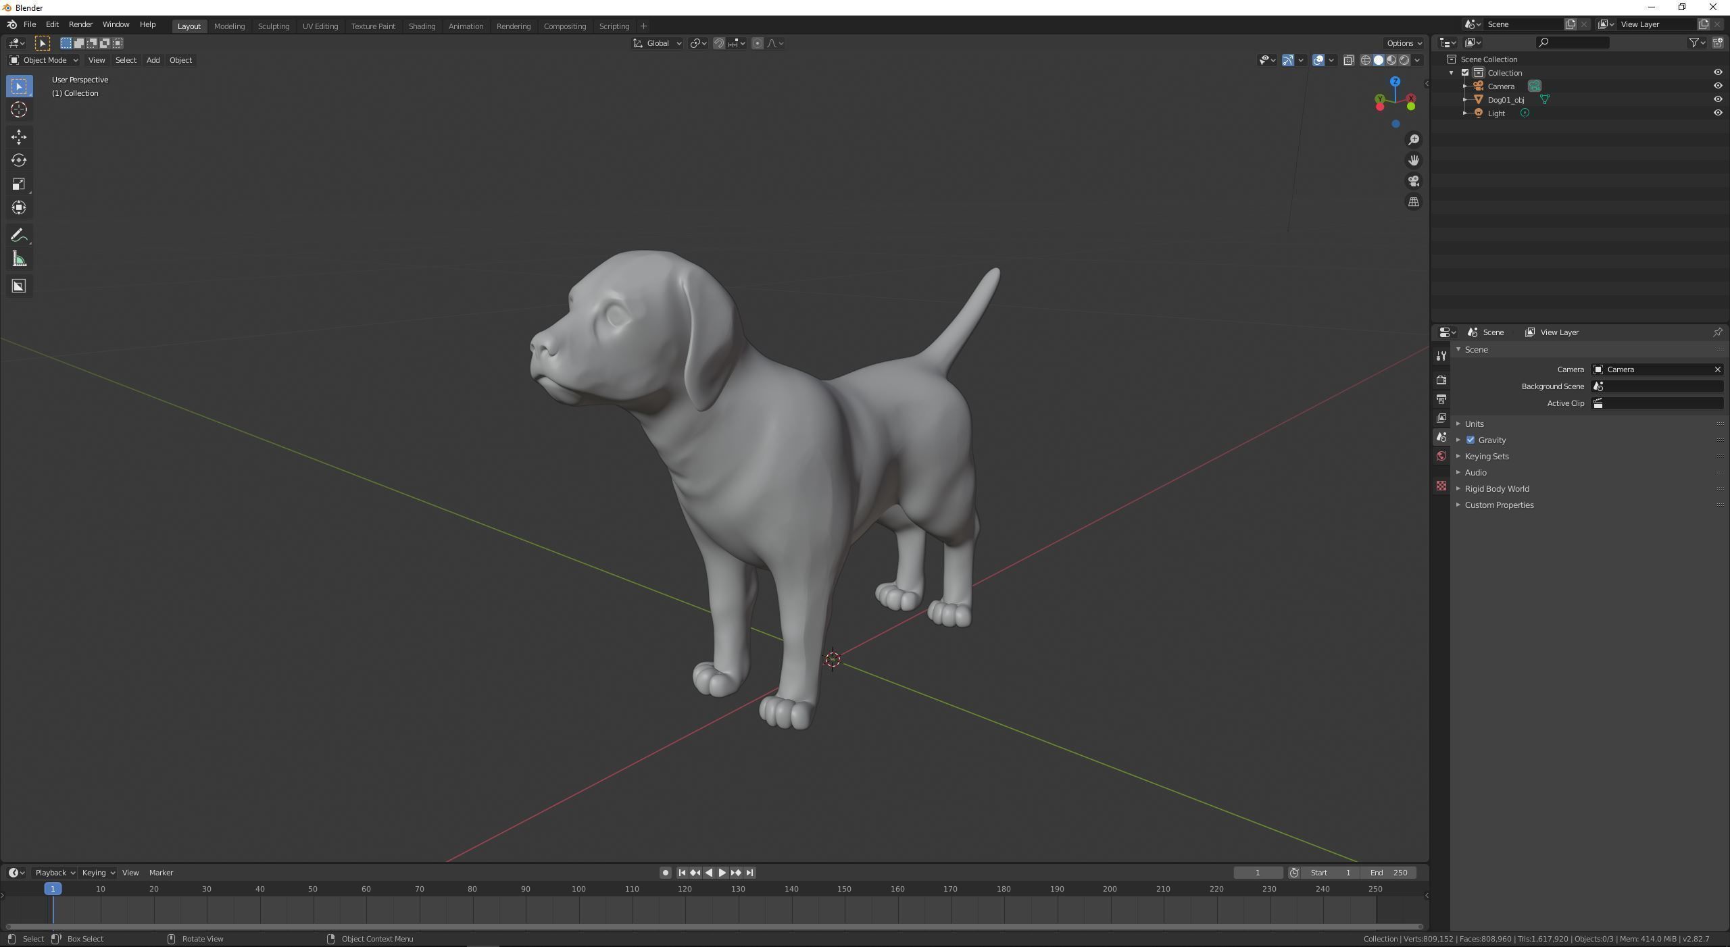
Task: Click the End frame field
Action: pos(1389,873)
